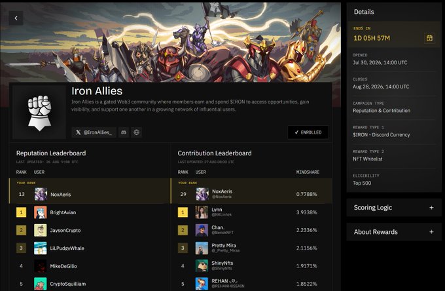Select the LiLPudgyWhale username
Screen dimensions: 445x291
coord(67,248)
